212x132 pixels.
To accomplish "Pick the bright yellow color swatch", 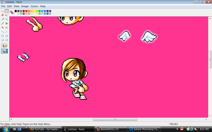I will [34, 11].
